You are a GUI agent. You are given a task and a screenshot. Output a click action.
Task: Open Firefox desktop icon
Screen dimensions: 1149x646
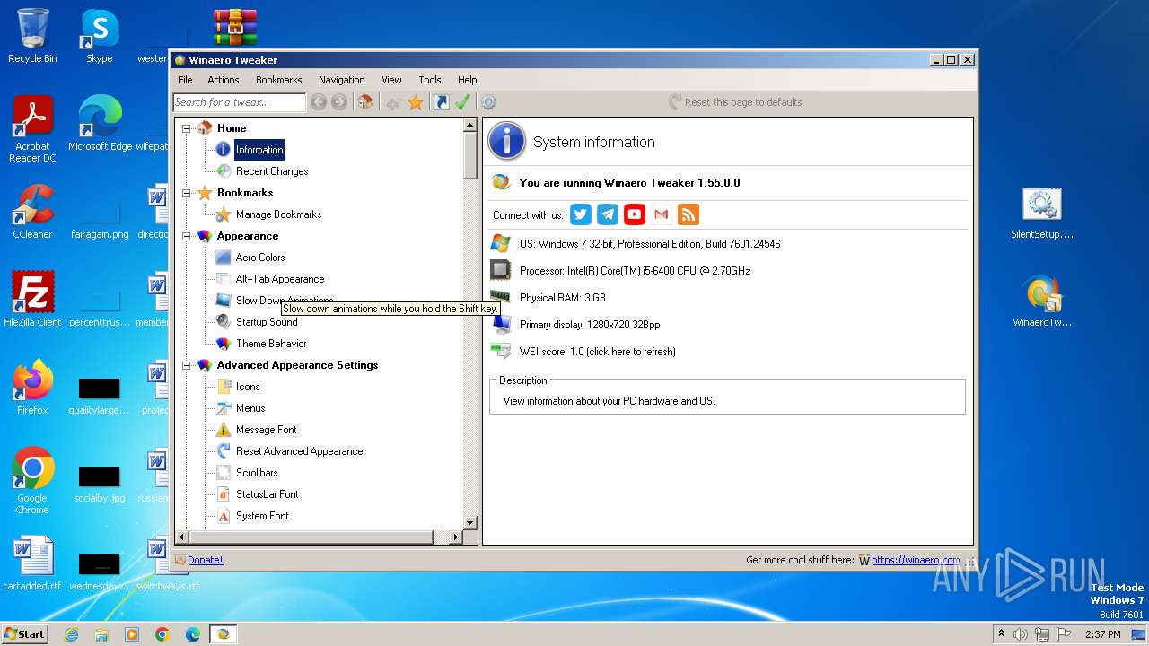click(x=32, y=388)
